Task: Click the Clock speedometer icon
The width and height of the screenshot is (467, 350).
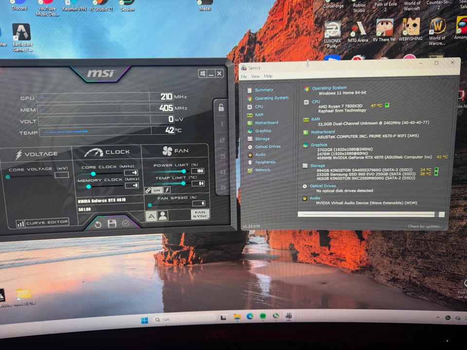Action: pos(93,153)
